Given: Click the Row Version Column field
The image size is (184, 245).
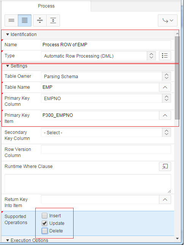Looking at the screenshot, I should pyautogui.click(x=106, y=149).
